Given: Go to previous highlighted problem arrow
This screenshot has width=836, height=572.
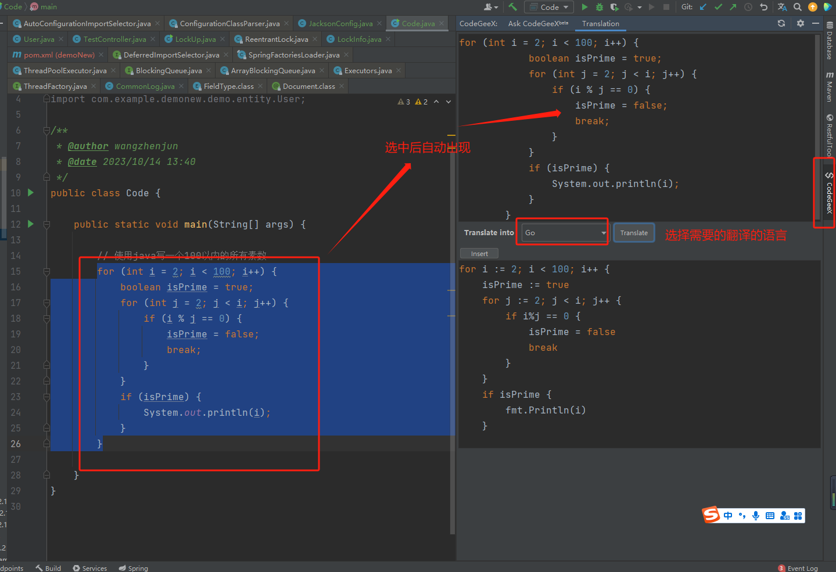Looking at the screenshot, I should 436,102.
